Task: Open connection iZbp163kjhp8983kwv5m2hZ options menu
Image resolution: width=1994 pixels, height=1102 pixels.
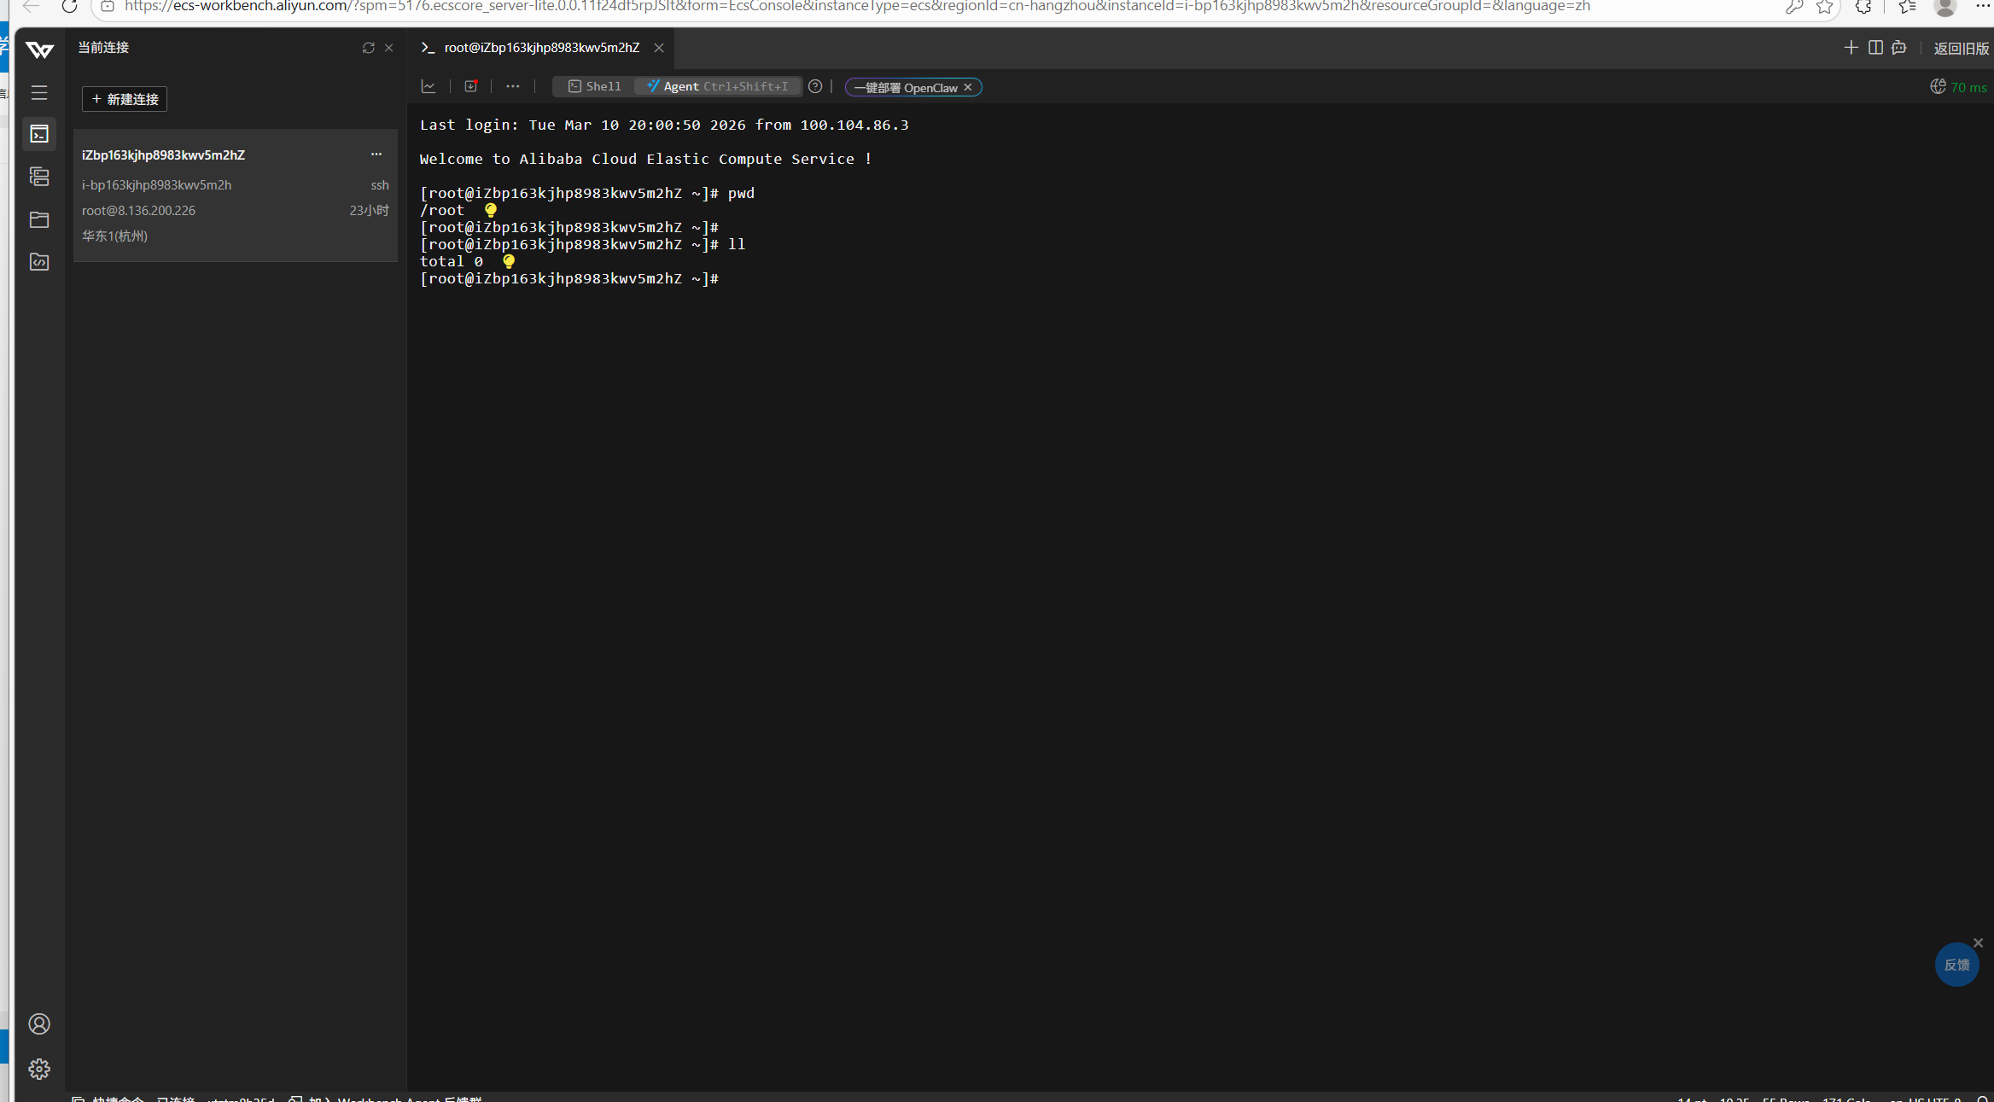Action: (376, 155)
